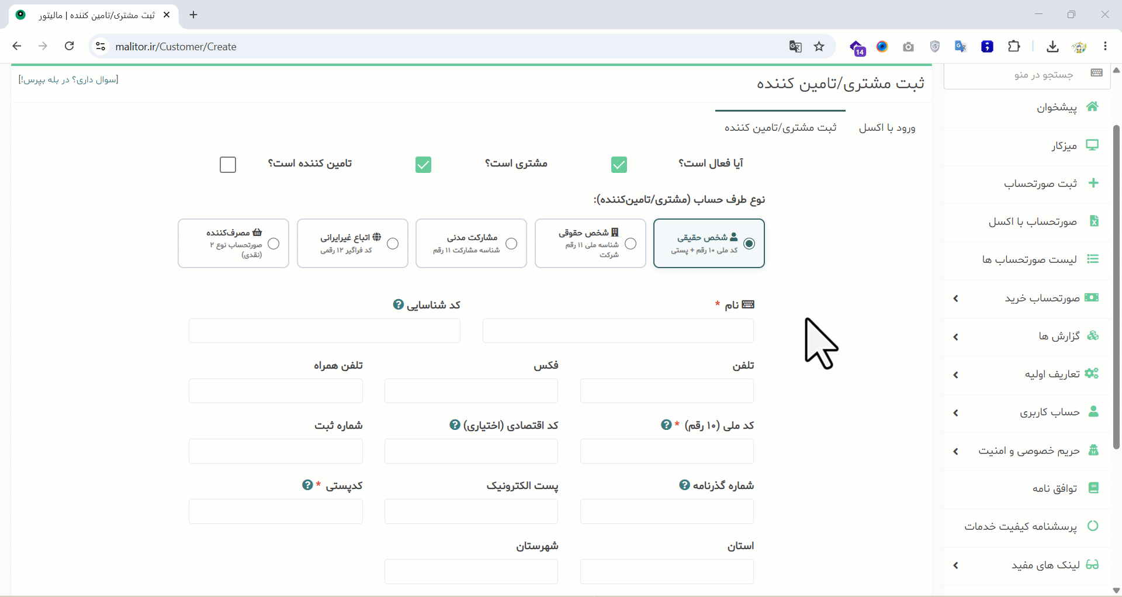Bookmark this page with the star icon
Image resolution: width=1122 pixels, height=597 pixels.
(x=819, y=47)
